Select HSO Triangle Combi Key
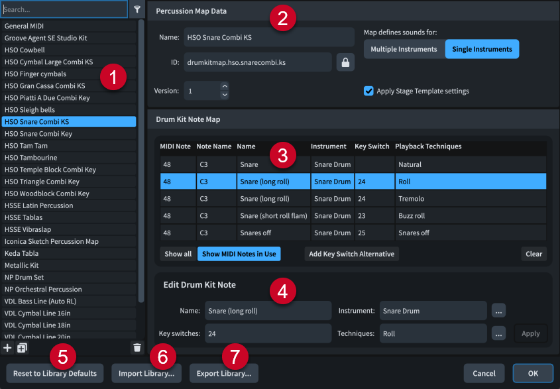This screenshot has width=560, height=389. click(68, 182)
